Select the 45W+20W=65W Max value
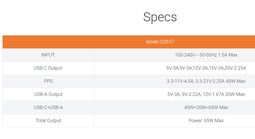255x139 pixels. point(206,107)
